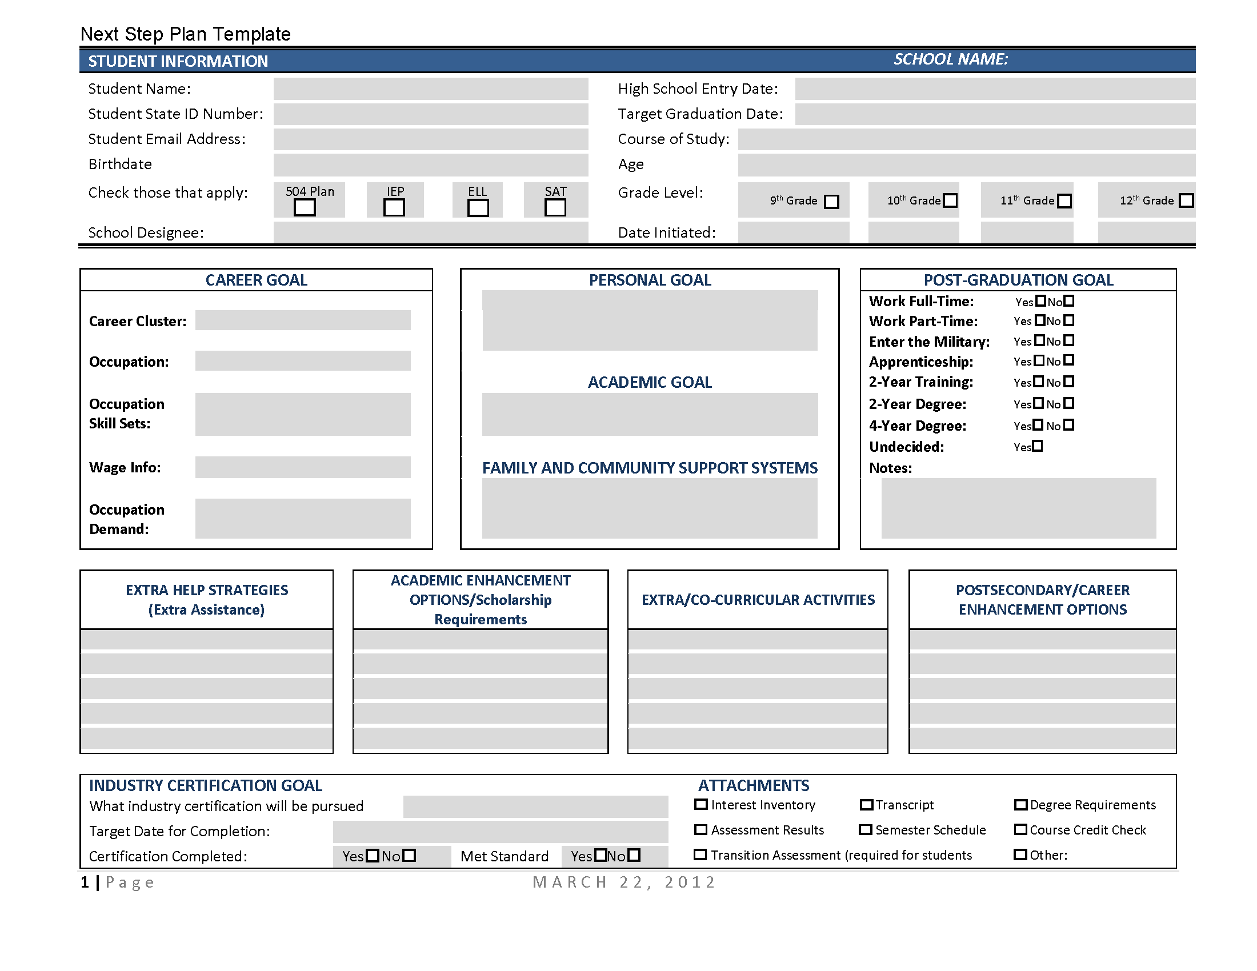Viewport: 1257px width, 971px height.
Task: Tick the IEP checkbox
Action: tap(394, 207)
